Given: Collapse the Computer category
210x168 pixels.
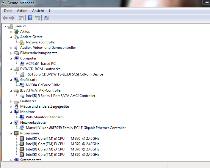Looking at the screenshot, I should (11, 59).
